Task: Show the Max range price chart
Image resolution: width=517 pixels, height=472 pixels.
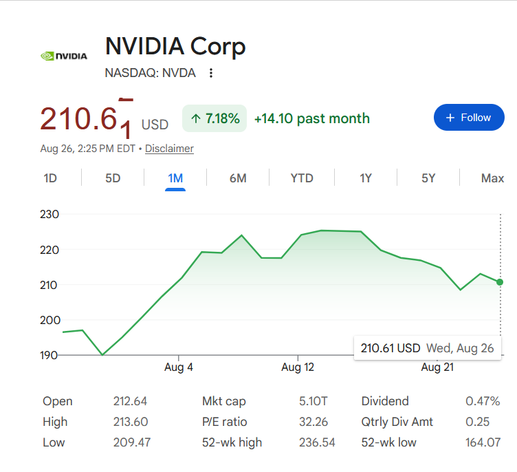Action: [493, 178]
